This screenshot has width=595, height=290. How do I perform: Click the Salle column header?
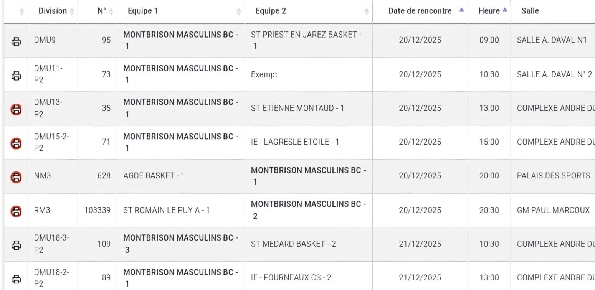click(530, 11)
